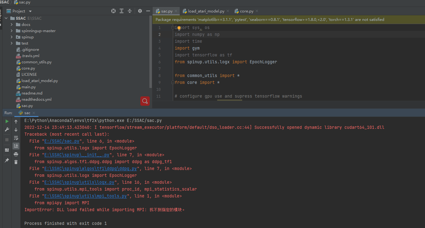Screen dimensions: 425x228
Task: Open spinup\__init__.py traceback link
Action: click(x=77, y=155)
